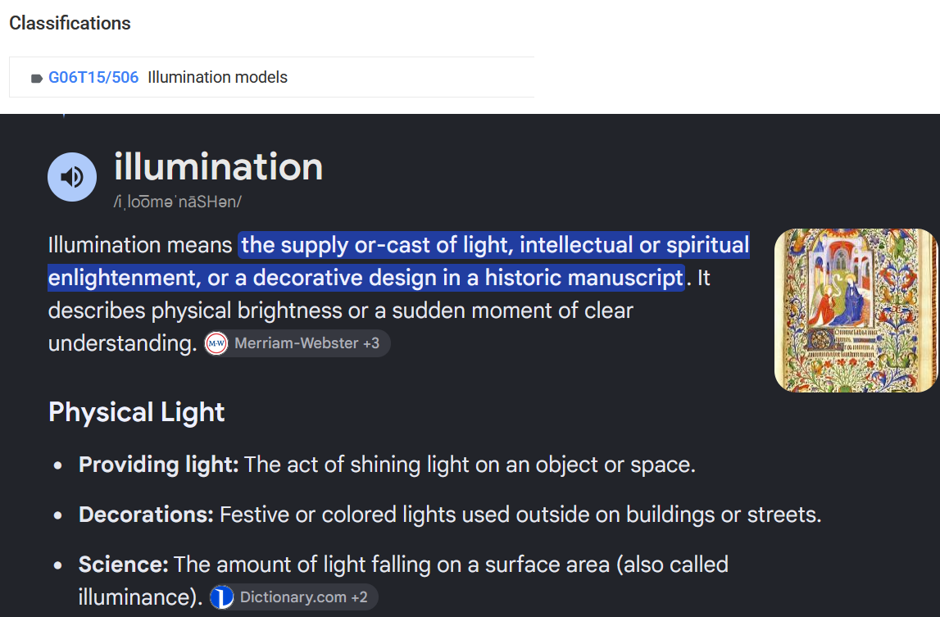This screenshot has height=617, width=940.
Task: Open the illuminated manuscript thumbnail image
Action: [856, 311]
